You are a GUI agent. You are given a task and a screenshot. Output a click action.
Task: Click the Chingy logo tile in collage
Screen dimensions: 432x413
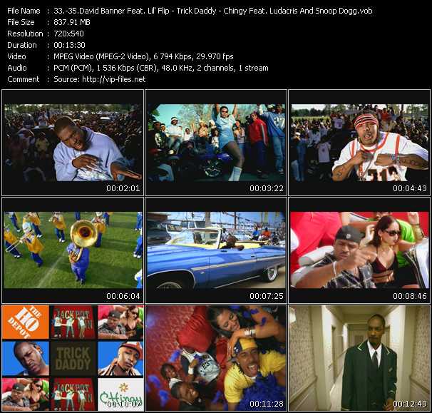[120, 394]
